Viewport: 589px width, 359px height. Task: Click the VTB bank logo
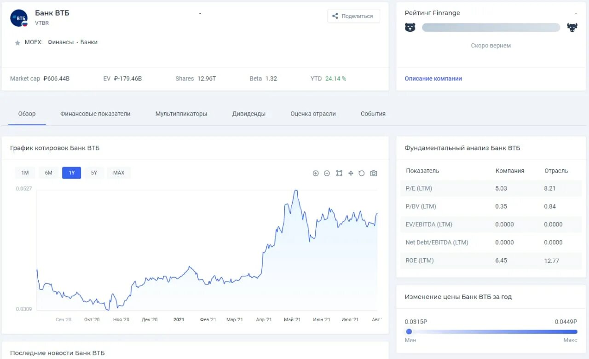pyautogui.click(x=19, y=18)
